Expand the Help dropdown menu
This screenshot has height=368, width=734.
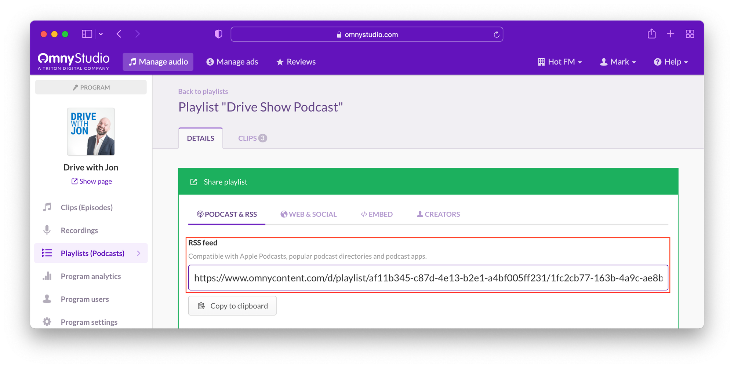coord(671,62)
